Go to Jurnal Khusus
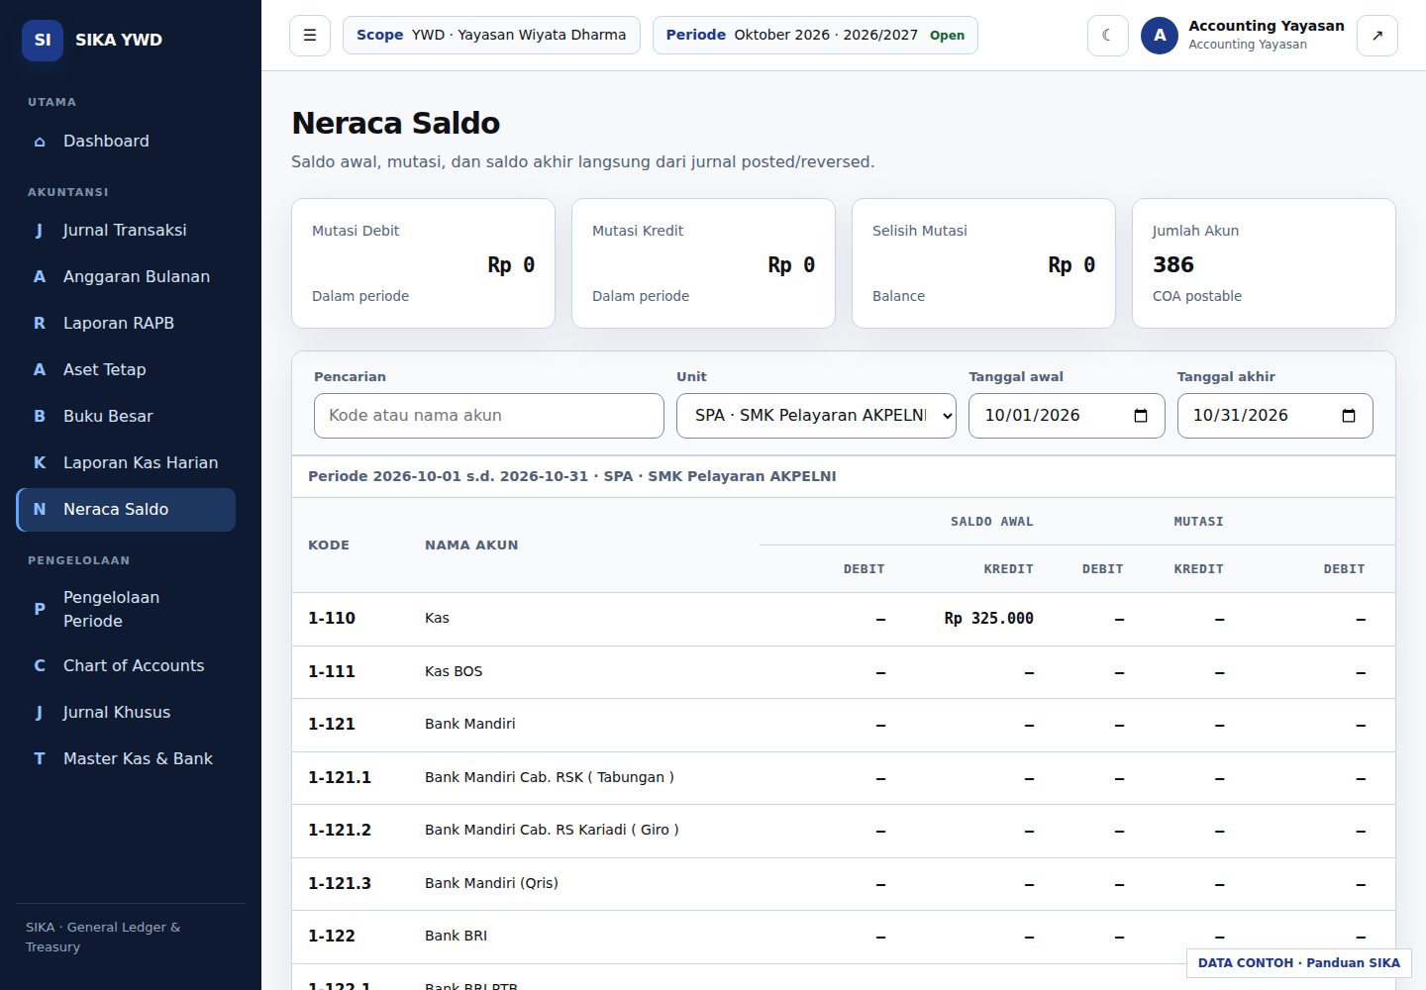 click(x=126, y=713)
